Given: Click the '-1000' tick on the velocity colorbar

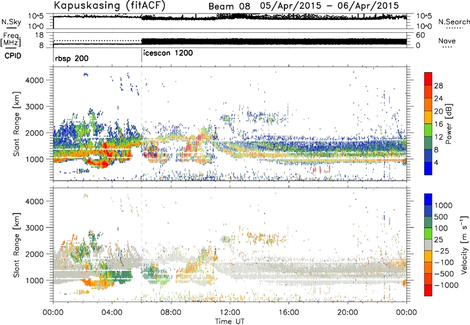Looking at the screenshot, I should pos(446,285).
